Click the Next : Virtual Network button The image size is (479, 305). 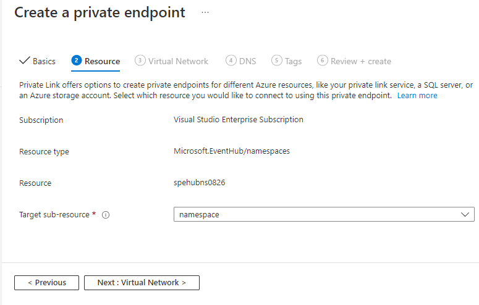click(142, 282)
